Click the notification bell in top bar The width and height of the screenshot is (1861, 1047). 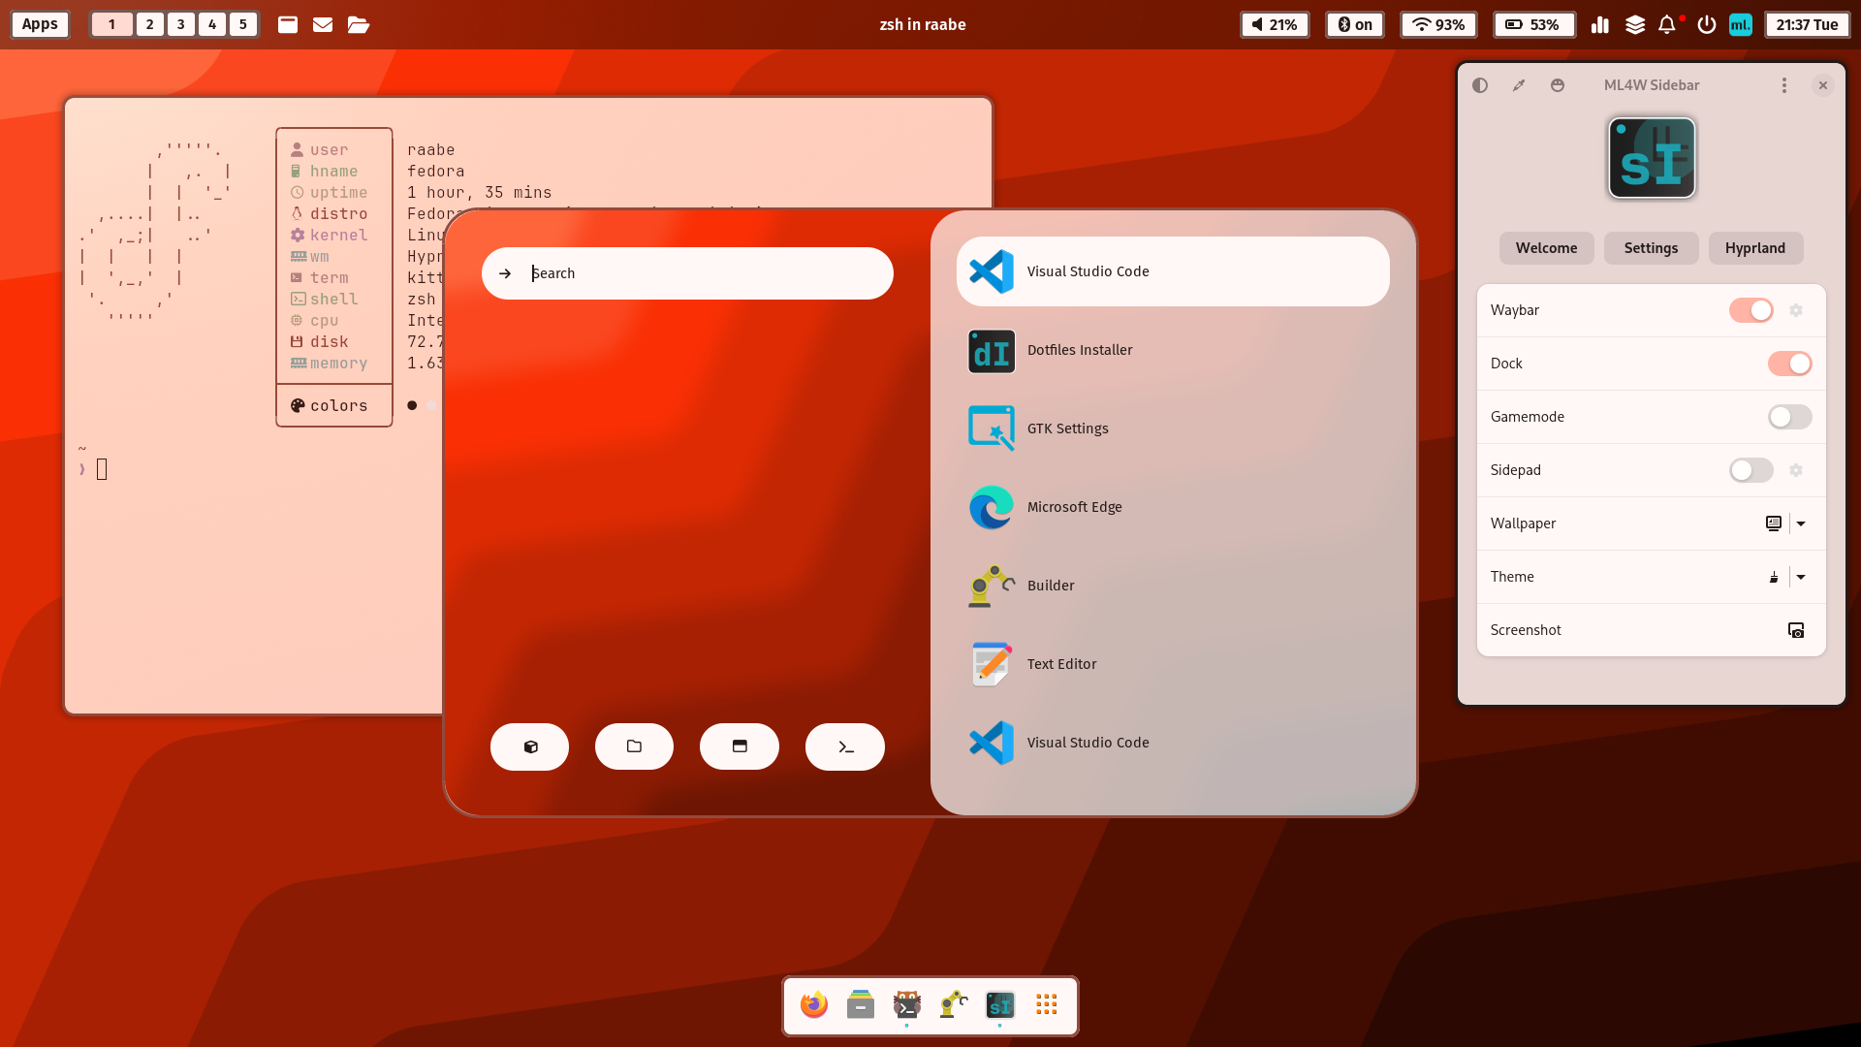1666,25
